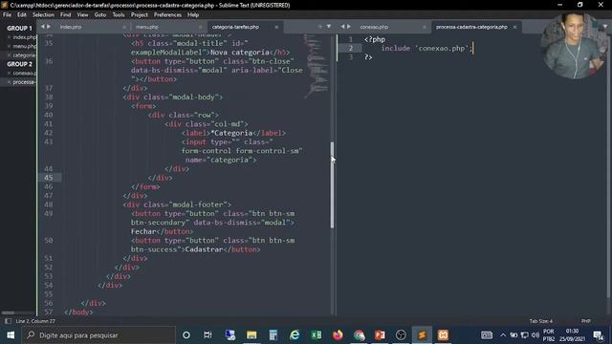Open XAMPP from taskbar
612x344 pixels.
coord(443,335)
